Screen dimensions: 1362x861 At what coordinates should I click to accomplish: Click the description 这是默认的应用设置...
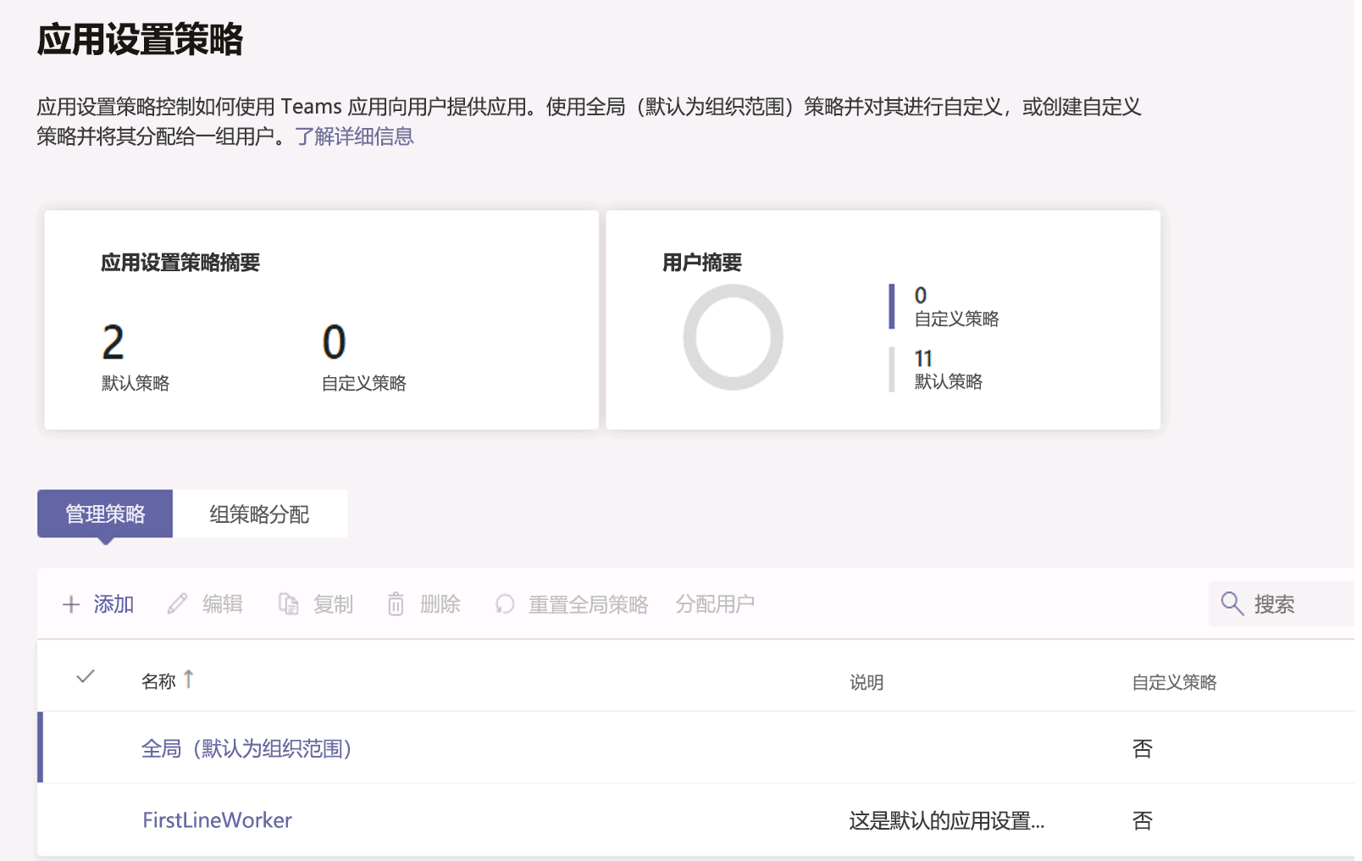(947, 820)
